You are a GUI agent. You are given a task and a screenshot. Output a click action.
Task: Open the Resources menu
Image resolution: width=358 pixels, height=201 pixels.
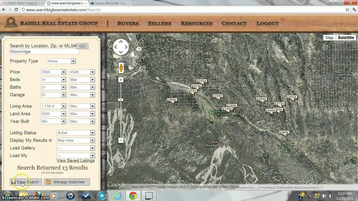pyautogui.click(x=196, y=24)
